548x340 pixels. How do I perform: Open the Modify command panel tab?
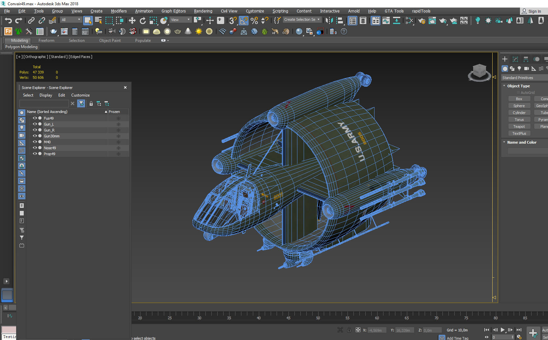515,59
